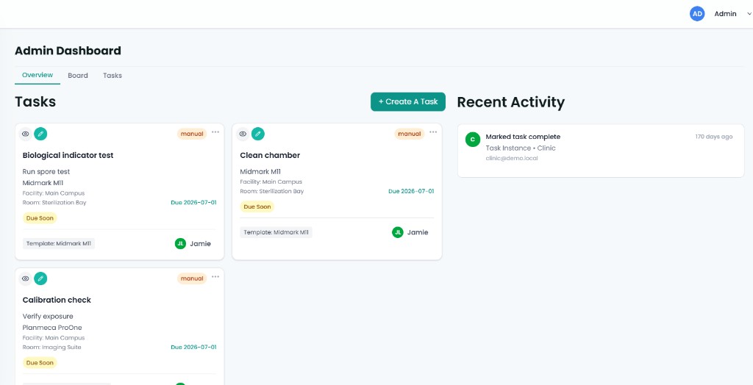Click Jamie assignee name on Clean chamber
The height and width of the screenshot is (385, 753).
tap(418, 232)
